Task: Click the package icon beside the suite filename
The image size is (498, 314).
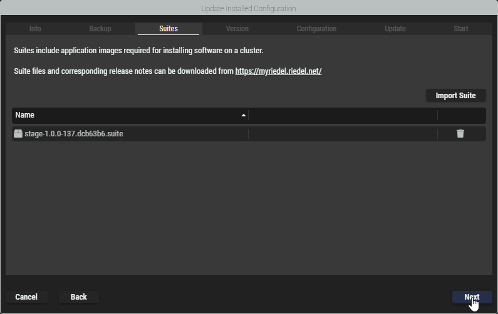Action: point(18,134)
